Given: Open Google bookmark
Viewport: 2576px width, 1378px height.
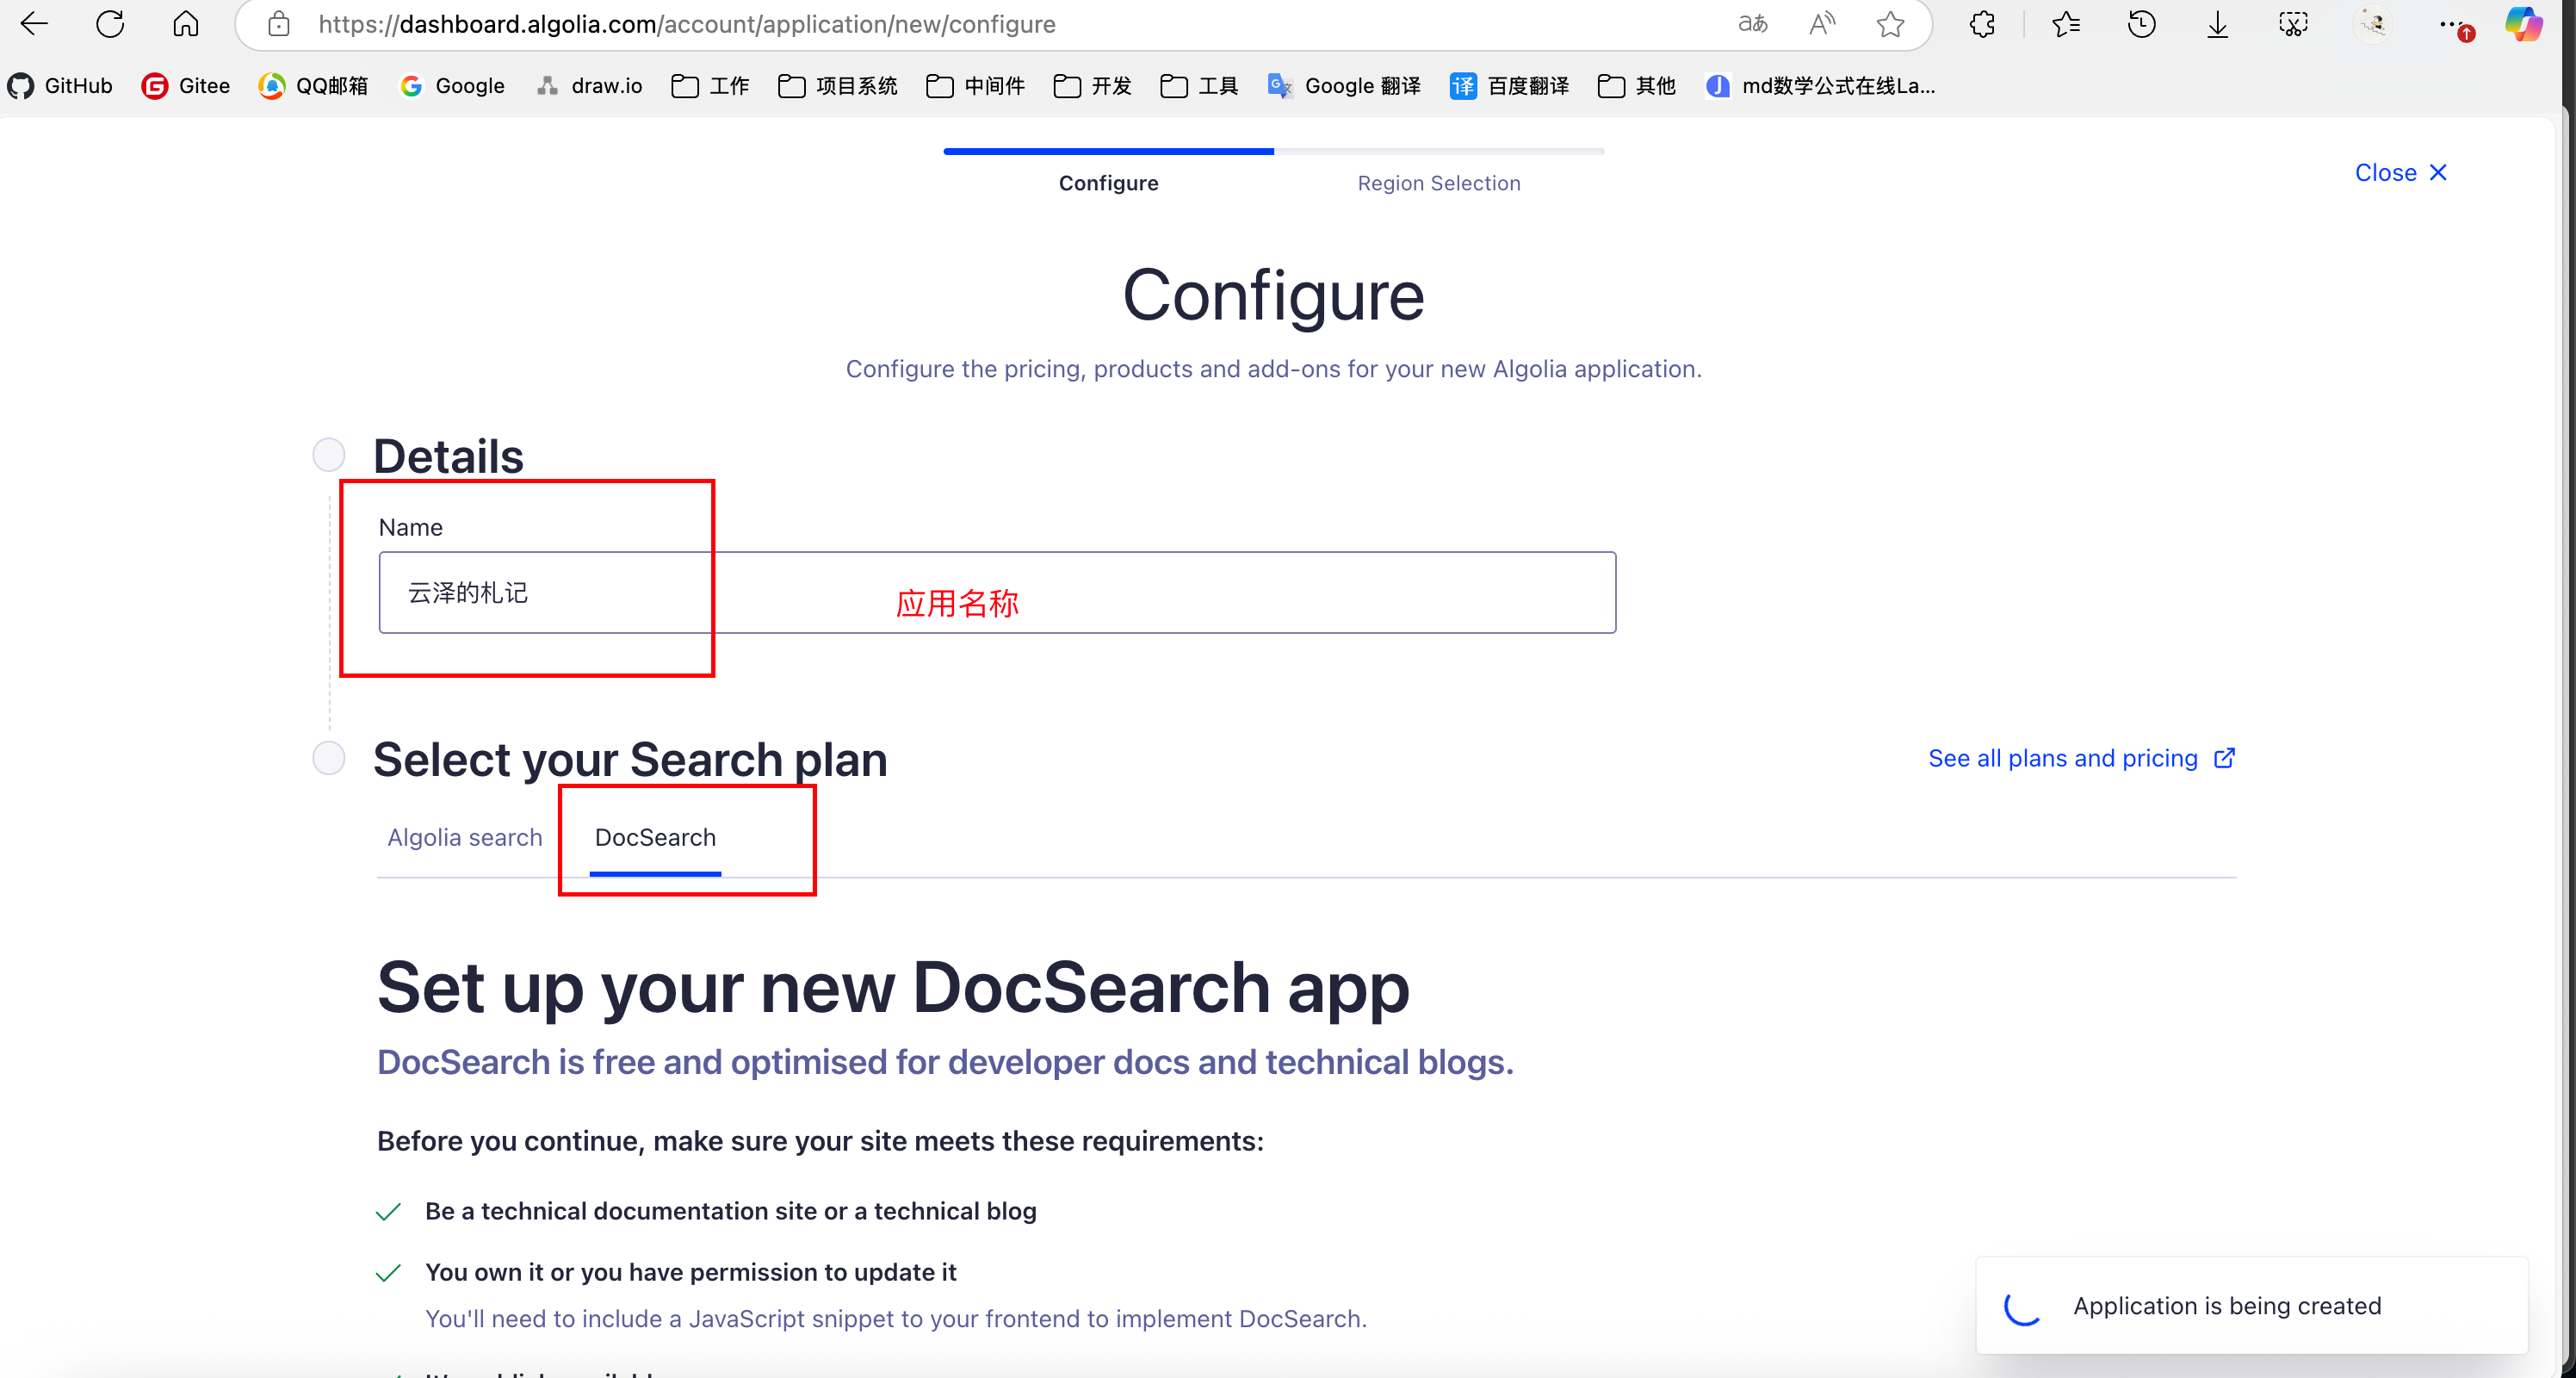Looking at the screenshot, I should coord(452,86).
